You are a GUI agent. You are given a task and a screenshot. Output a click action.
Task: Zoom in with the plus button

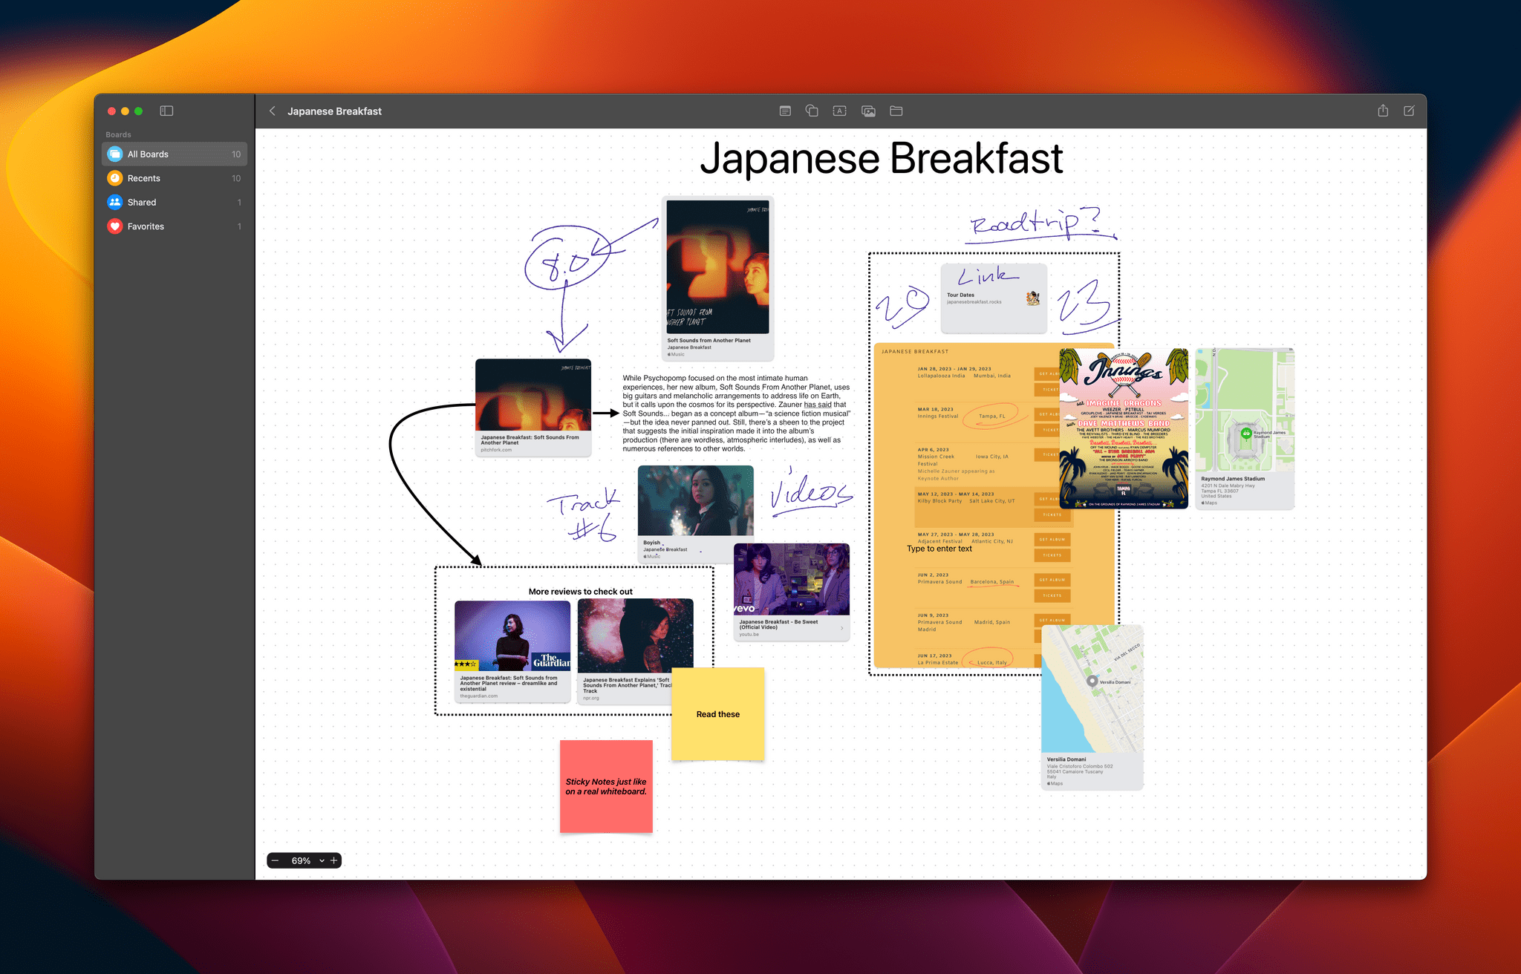(334, 860)
